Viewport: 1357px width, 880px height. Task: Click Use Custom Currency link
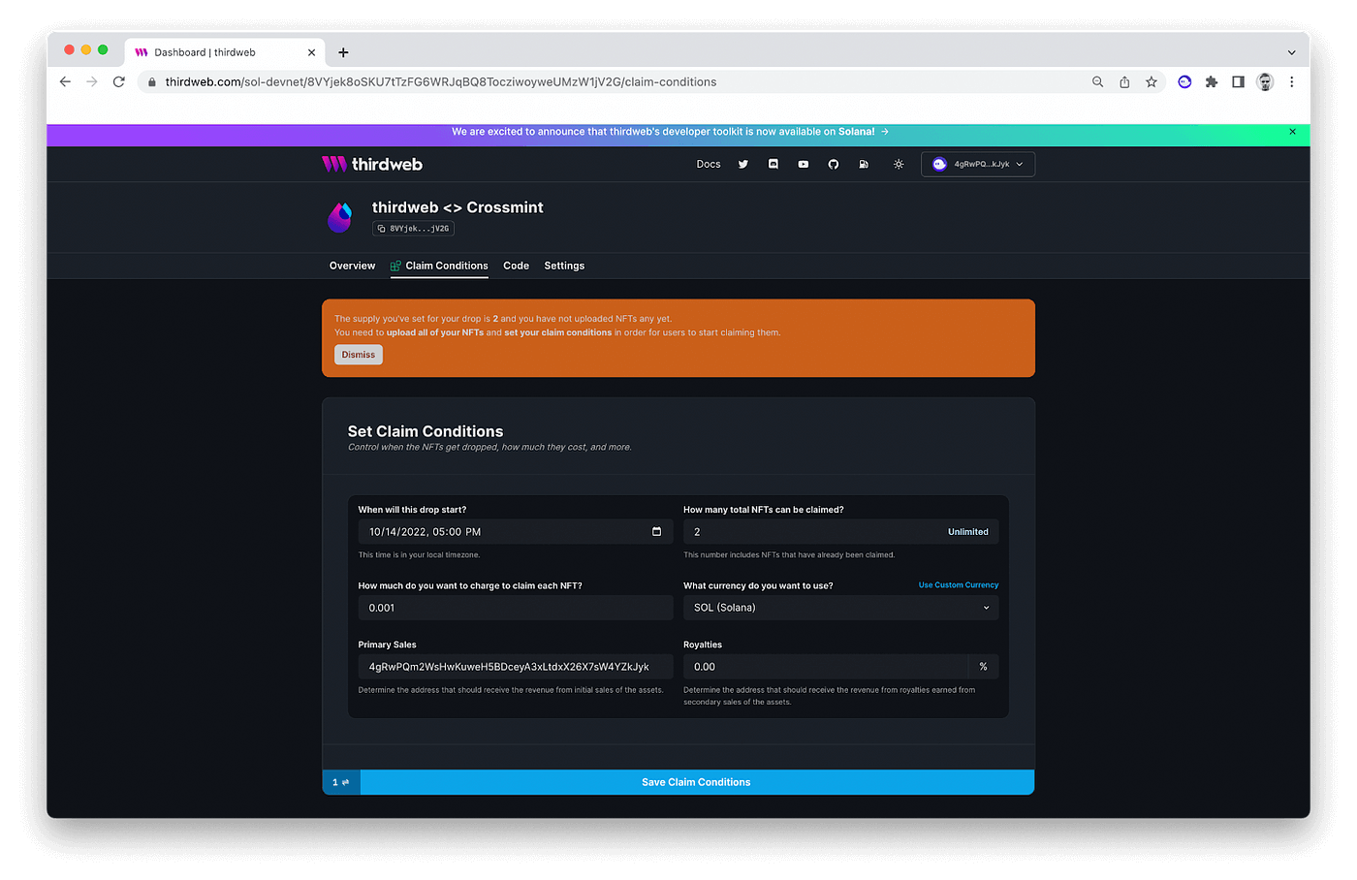(959, 585)
